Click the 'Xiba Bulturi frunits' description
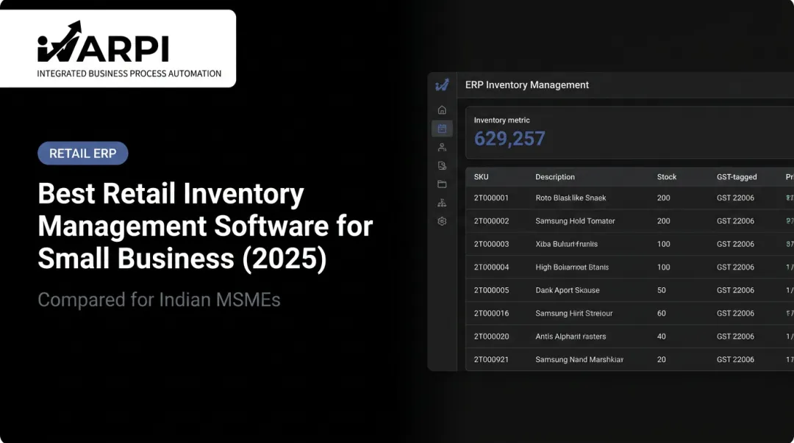The height and width of the screenshot is (443, 794). (567, 244)
